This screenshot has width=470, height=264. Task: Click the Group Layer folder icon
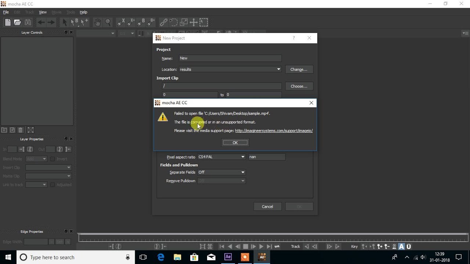coord(4,130)
